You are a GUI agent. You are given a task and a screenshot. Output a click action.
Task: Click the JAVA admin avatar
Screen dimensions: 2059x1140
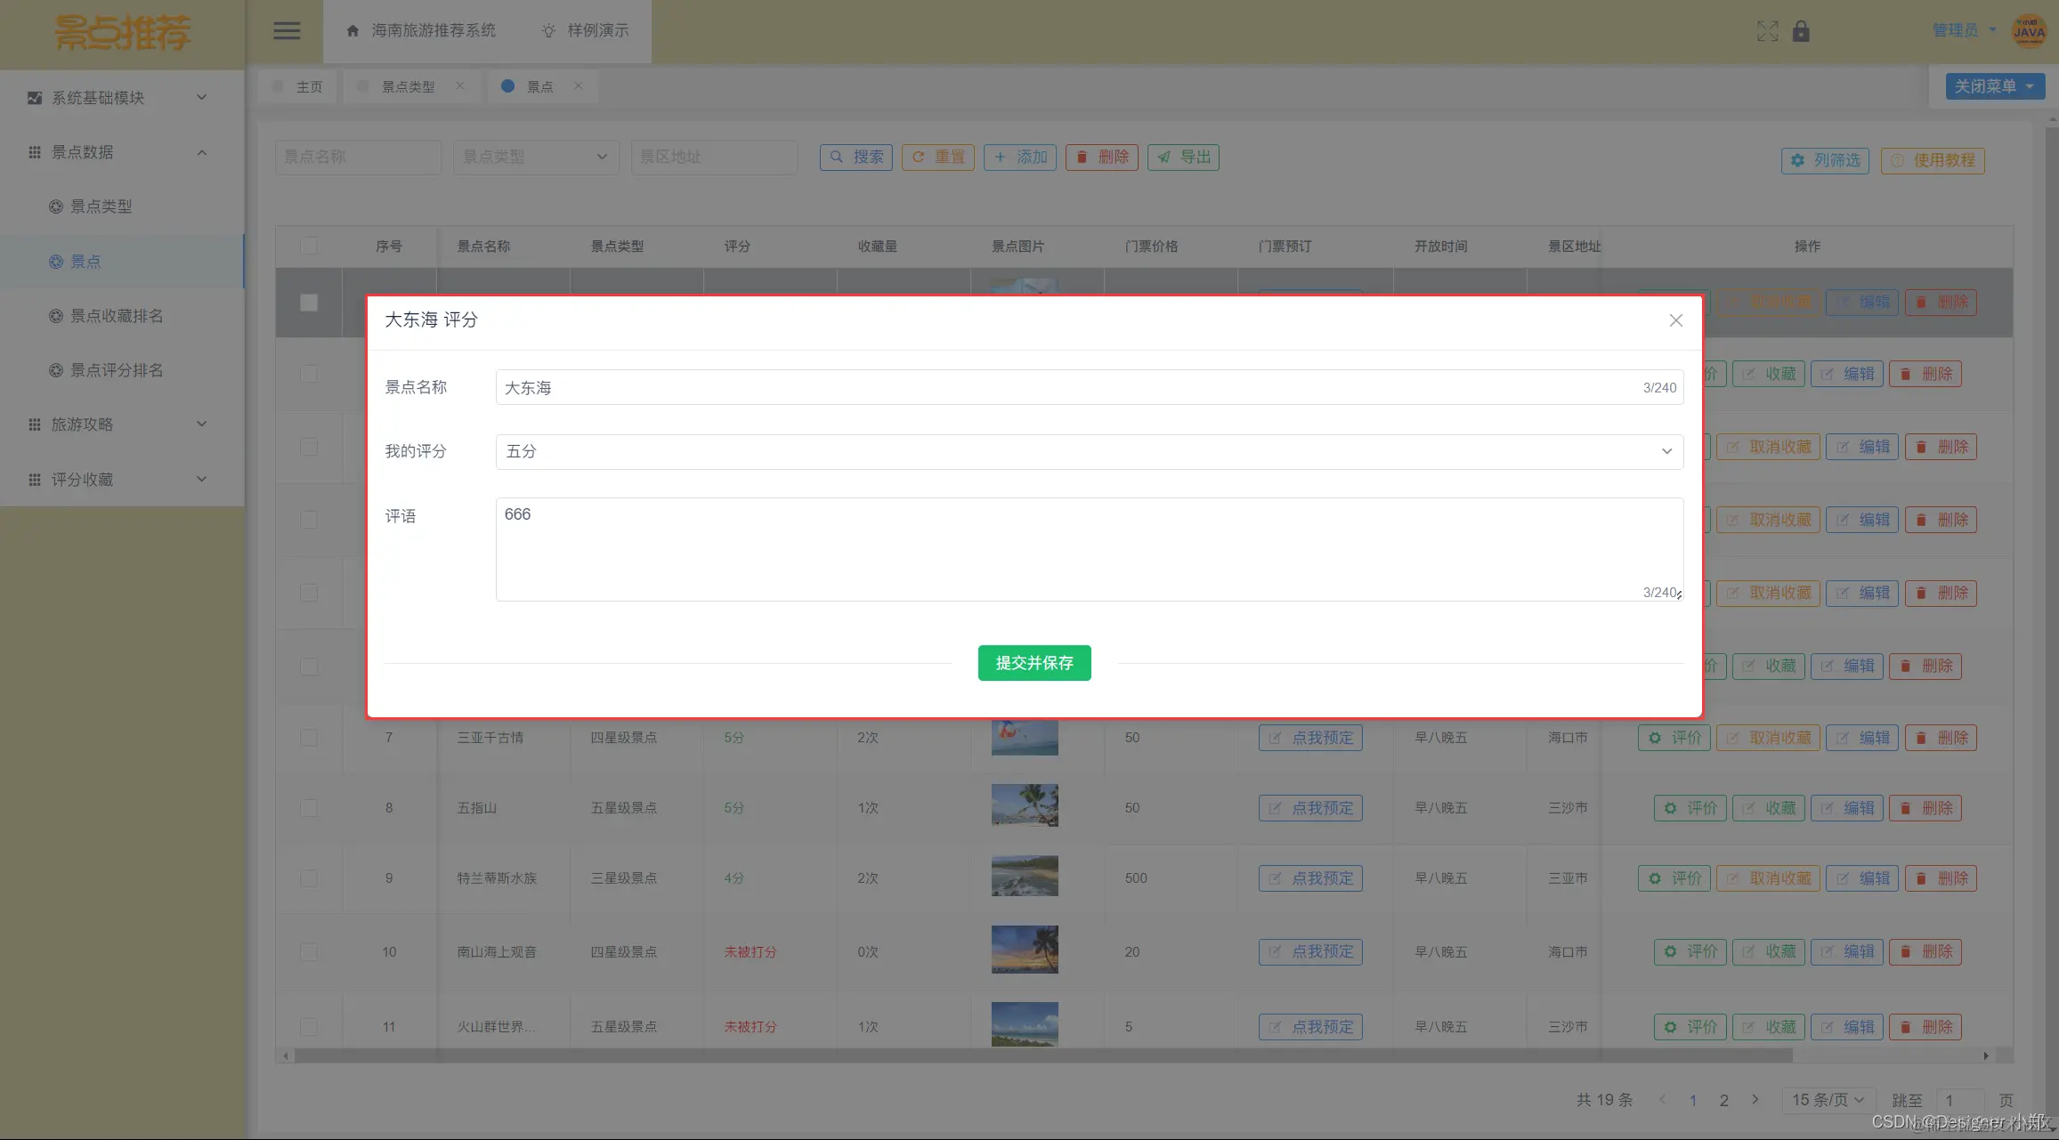[2029, 31]
